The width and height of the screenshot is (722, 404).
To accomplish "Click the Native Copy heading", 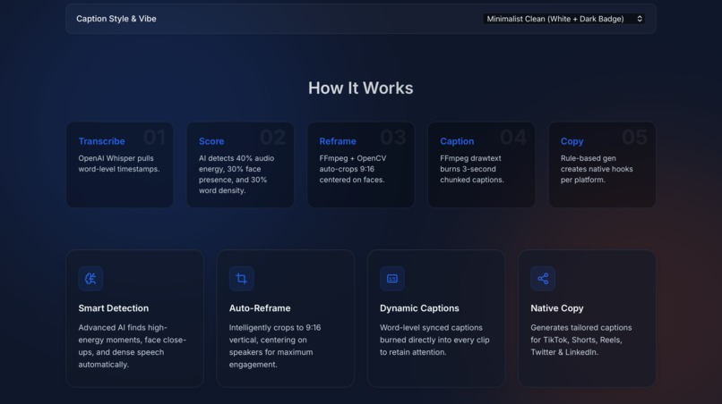I will point(556,308).
